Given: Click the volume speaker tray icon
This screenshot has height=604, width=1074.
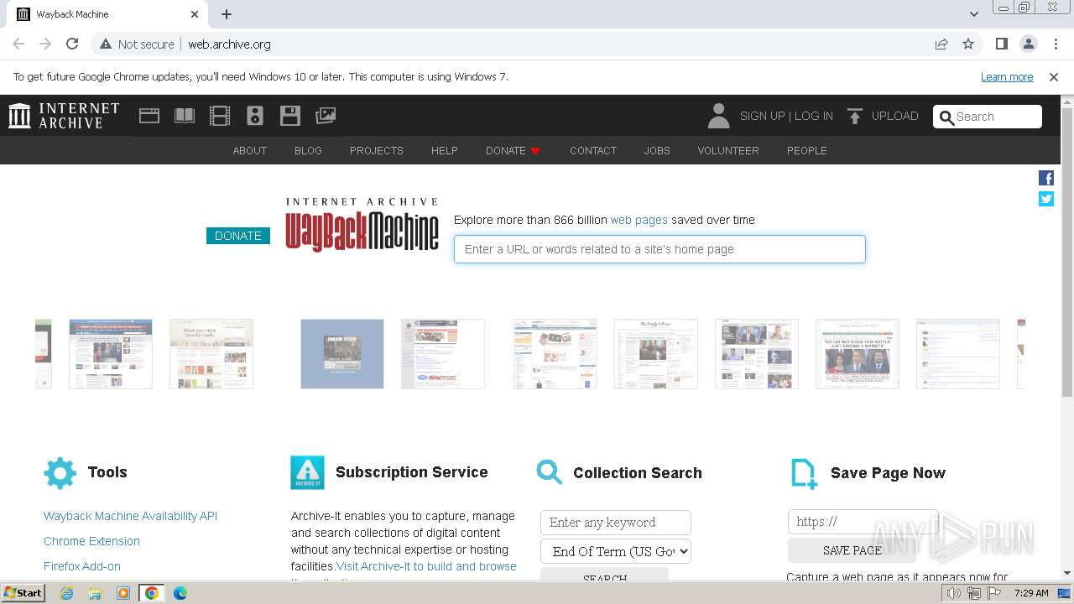Looking at the screenshot, I should 954,593.
